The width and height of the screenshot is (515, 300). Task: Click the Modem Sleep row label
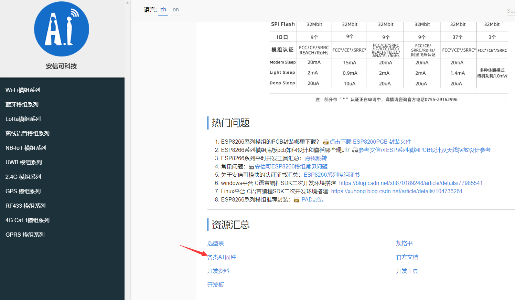[x=283, y=62]
